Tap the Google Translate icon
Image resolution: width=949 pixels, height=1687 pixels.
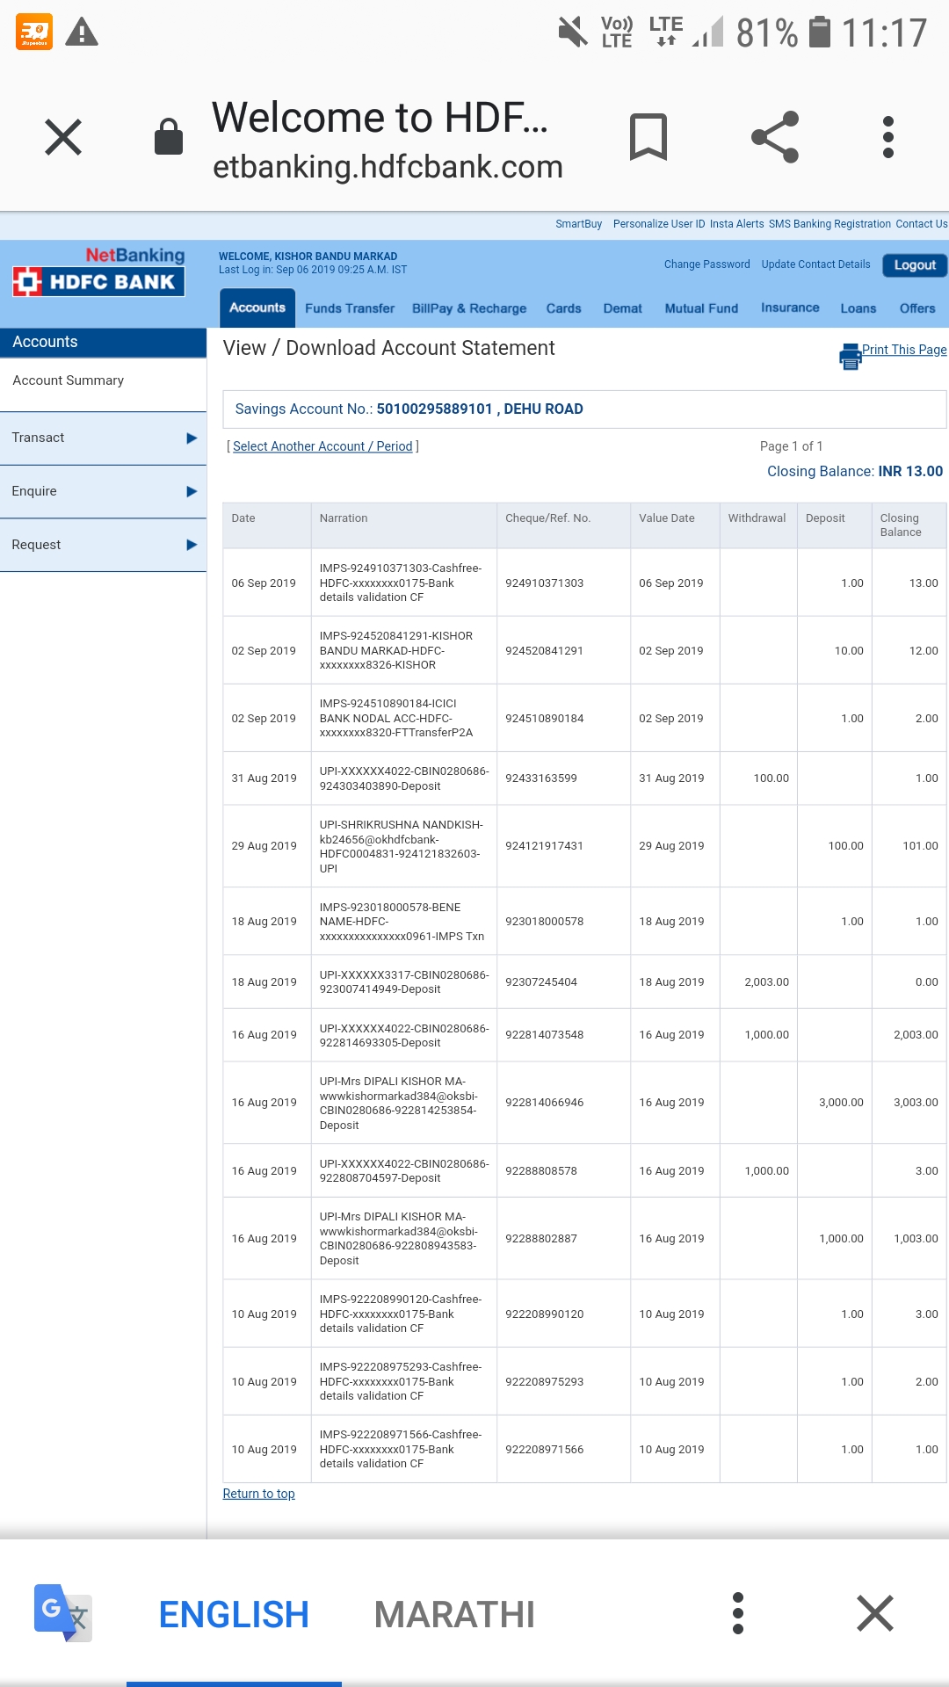tap(62, 1613)
